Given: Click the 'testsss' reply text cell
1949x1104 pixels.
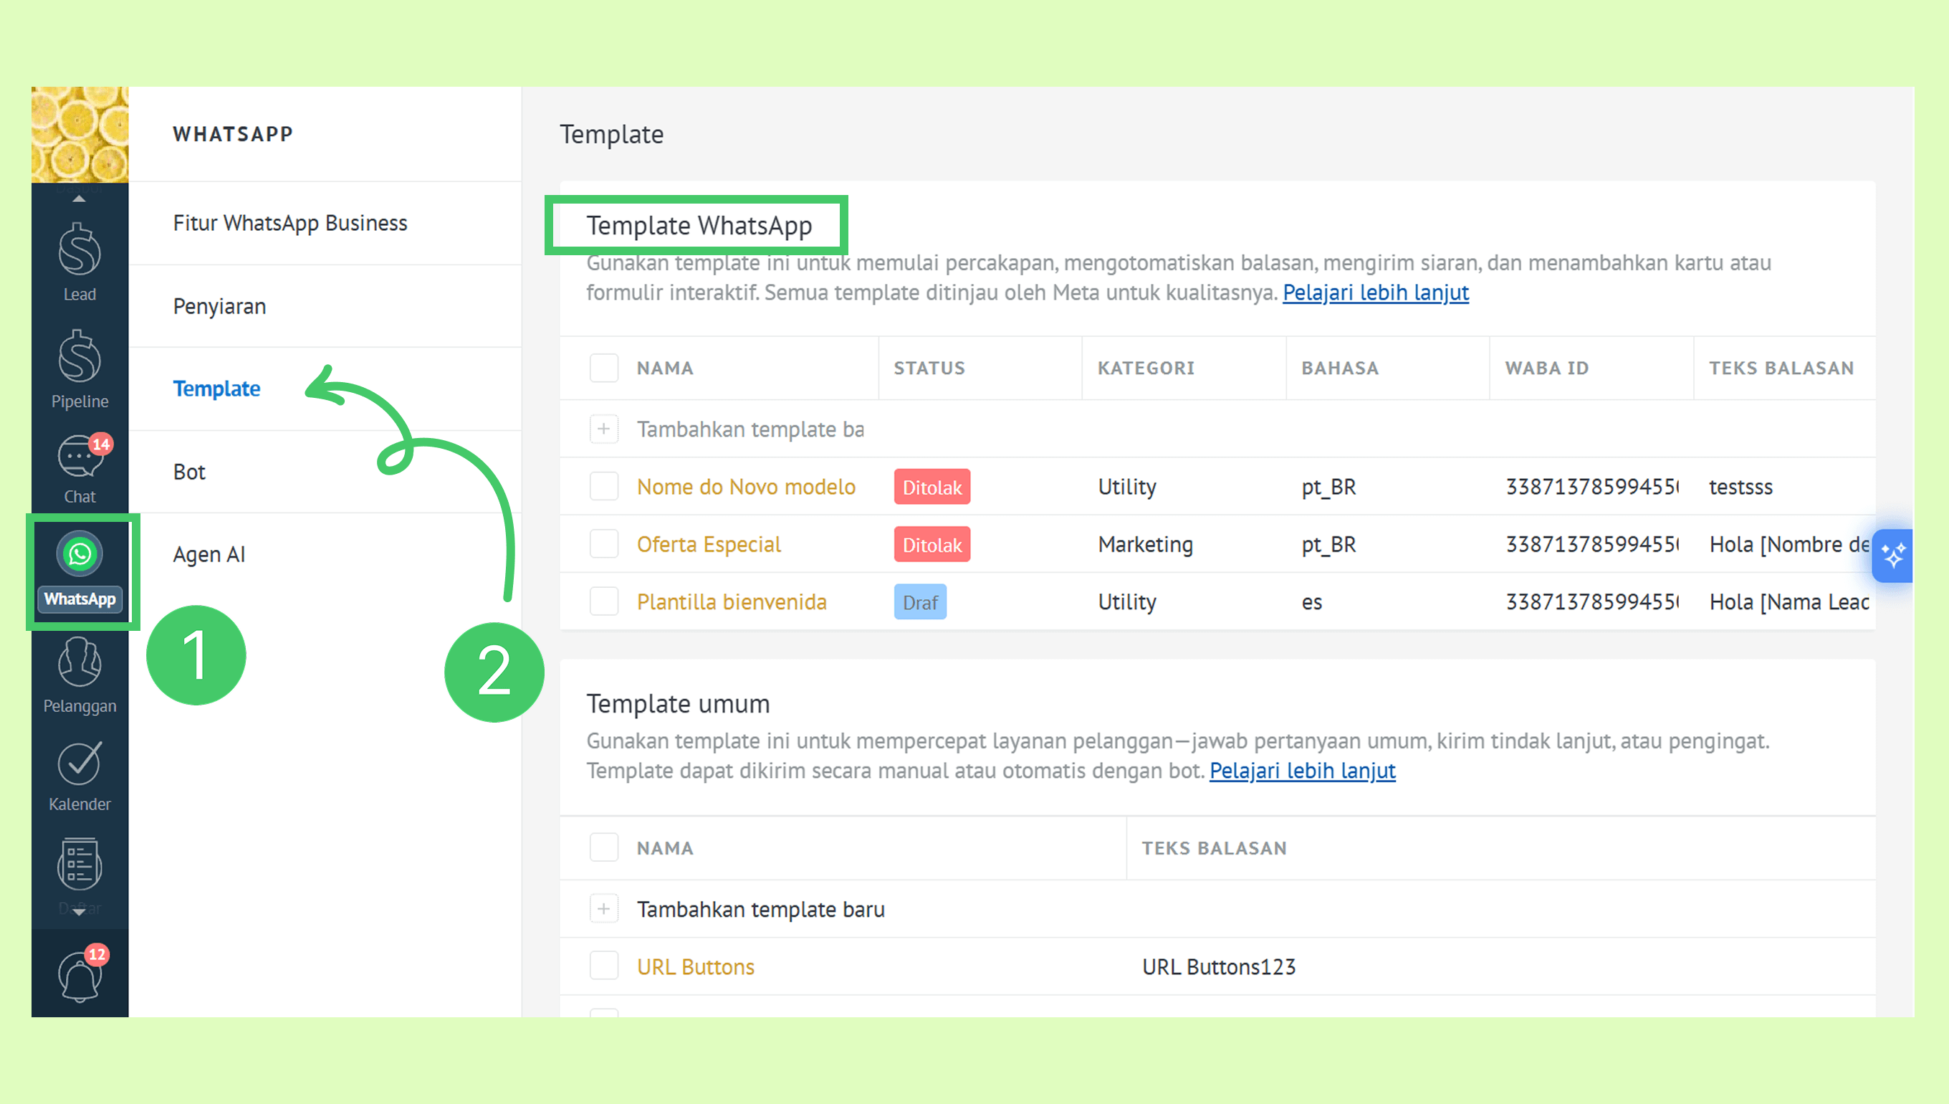Looking at the screenshot, I should point(1740,487).
